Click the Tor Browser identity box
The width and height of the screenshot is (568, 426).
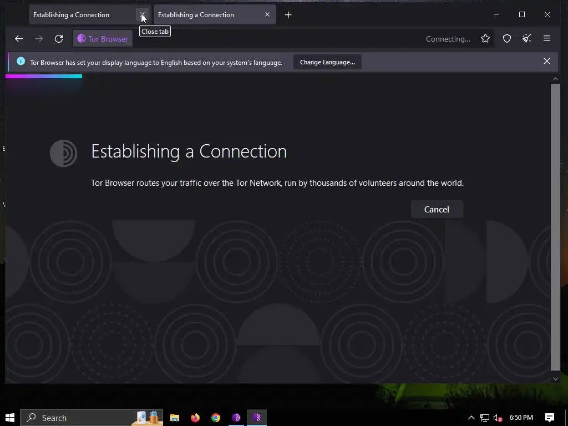tap(103, 39)
